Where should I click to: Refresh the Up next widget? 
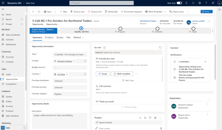[x=160, y=48]
